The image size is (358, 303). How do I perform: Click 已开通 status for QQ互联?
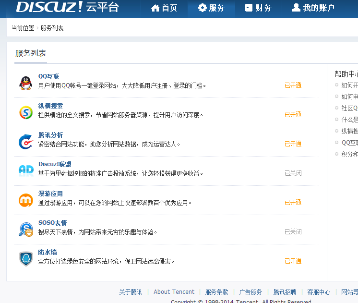tap(293, 85)
